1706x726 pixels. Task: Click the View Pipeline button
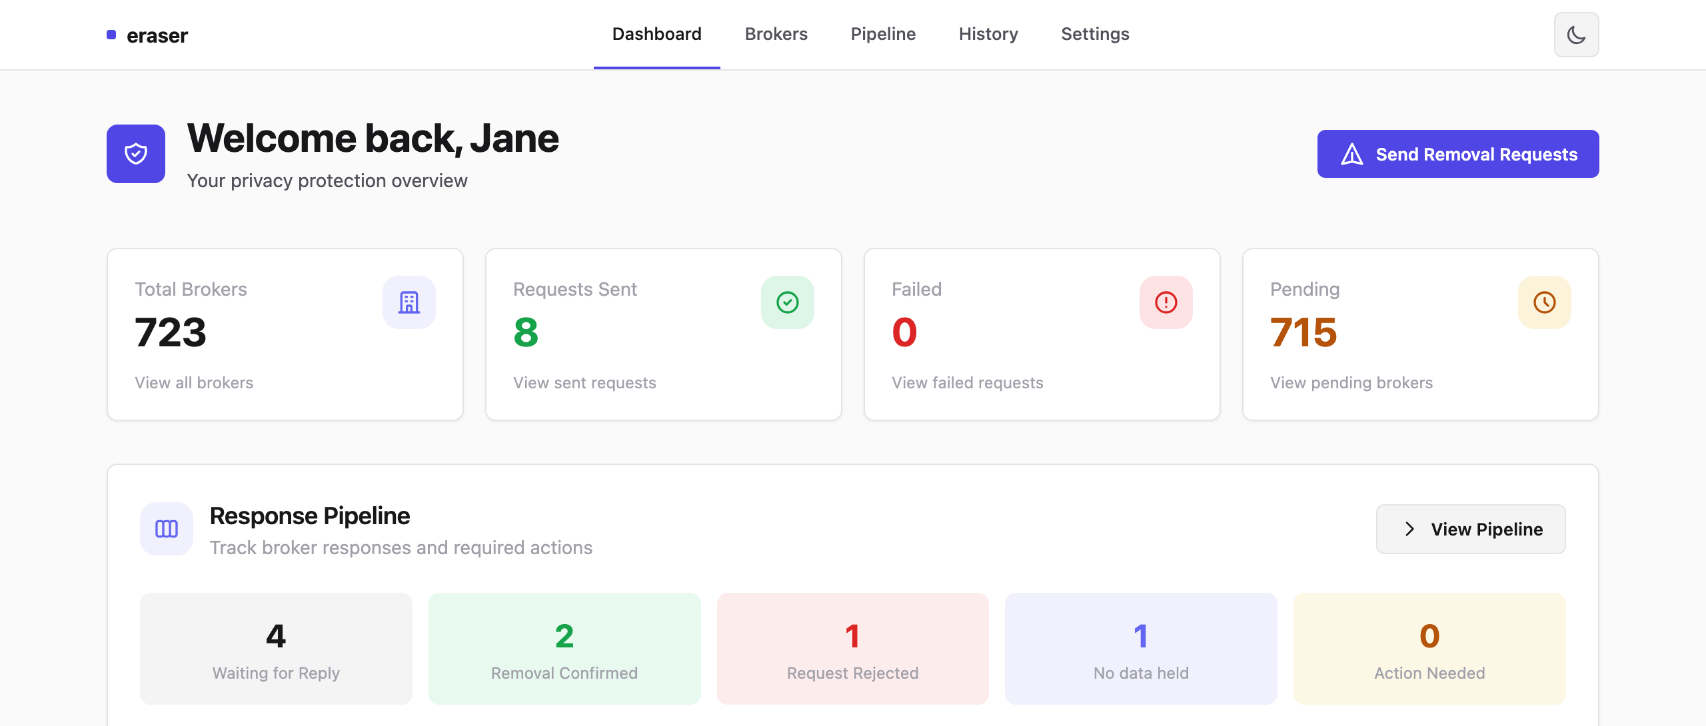coord(1471,529)
